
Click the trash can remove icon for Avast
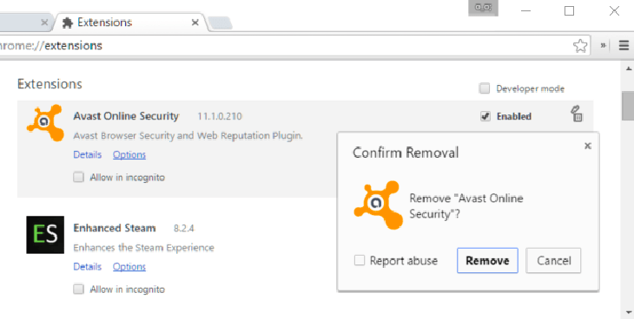(x=577, y=114)
